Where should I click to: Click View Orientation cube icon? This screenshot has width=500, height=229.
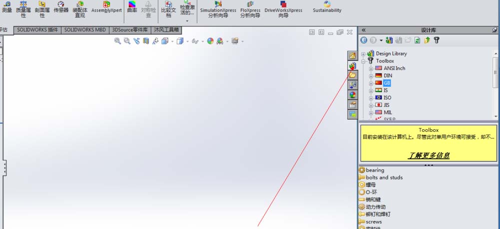[165, 41]
